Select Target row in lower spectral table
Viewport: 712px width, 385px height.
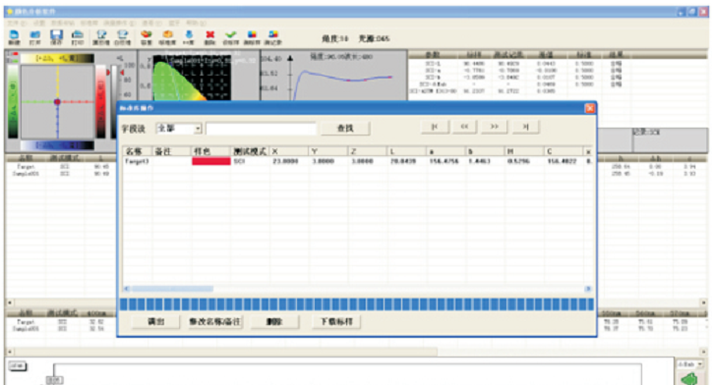pos(60,322)
